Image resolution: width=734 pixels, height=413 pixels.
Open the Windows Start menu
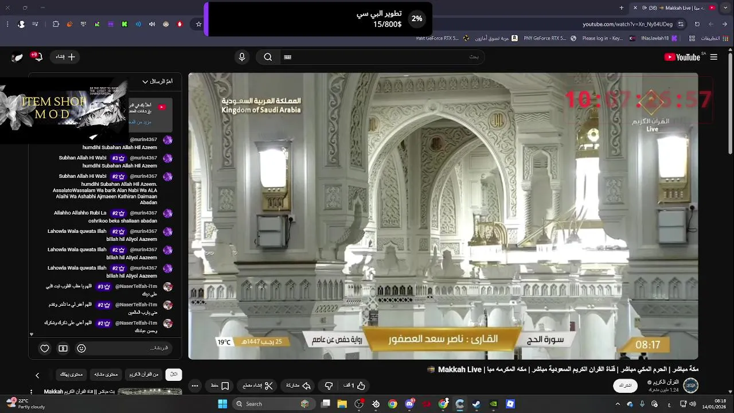pos(222,404)
